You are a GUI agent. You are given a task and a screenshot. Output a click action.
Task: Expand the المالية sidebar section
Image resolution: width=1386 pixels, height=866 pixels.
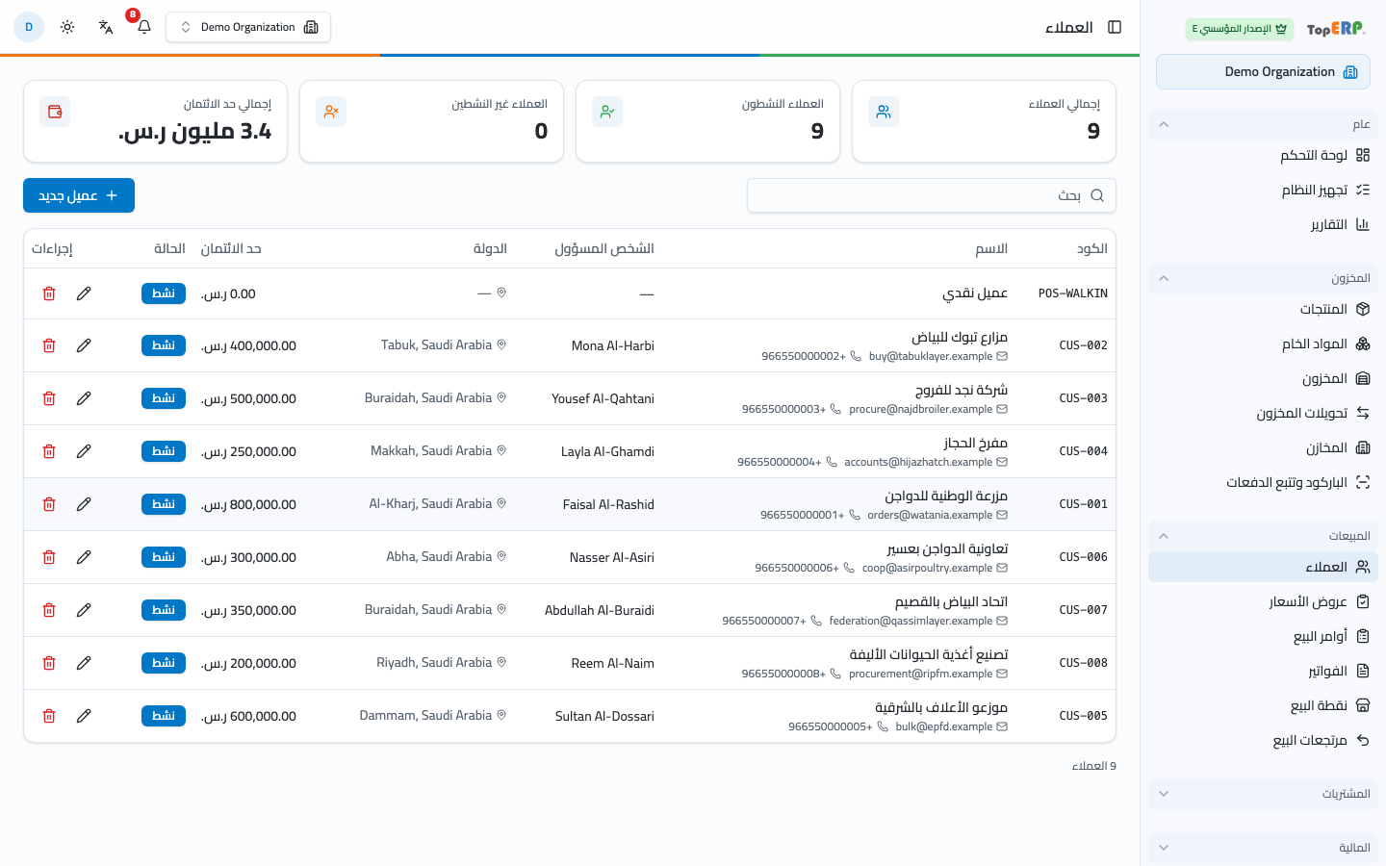1263,848
